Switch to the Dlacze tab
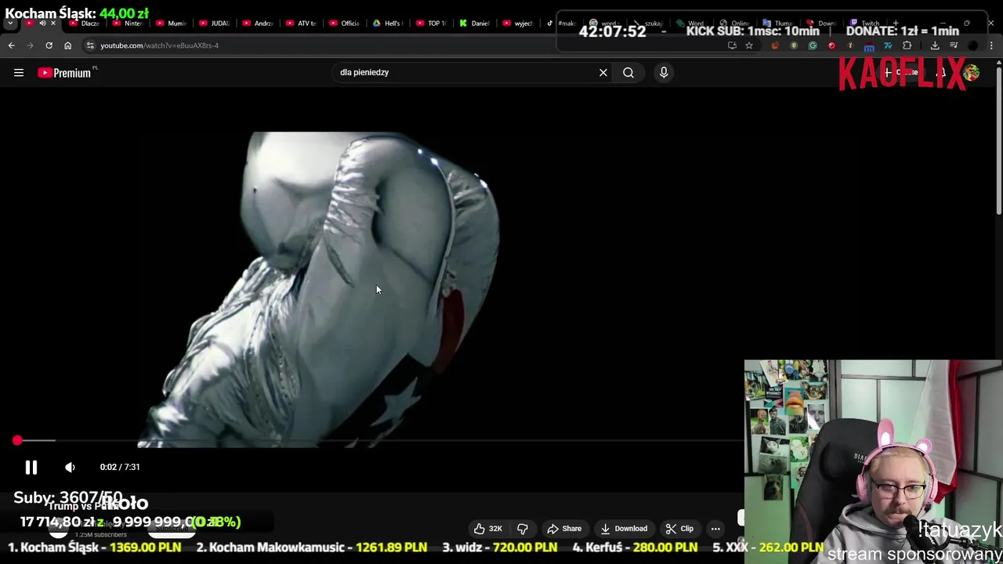Image resolution: width=1003 pixels, height=564 pixels. click(x=85, y=23)
